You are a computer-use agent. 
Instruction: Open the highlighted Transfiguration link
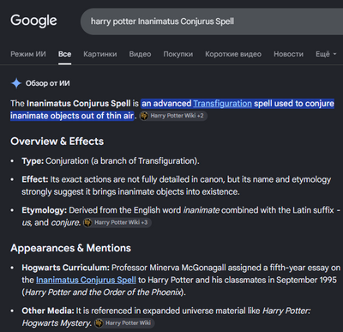(x=222, y=104)
